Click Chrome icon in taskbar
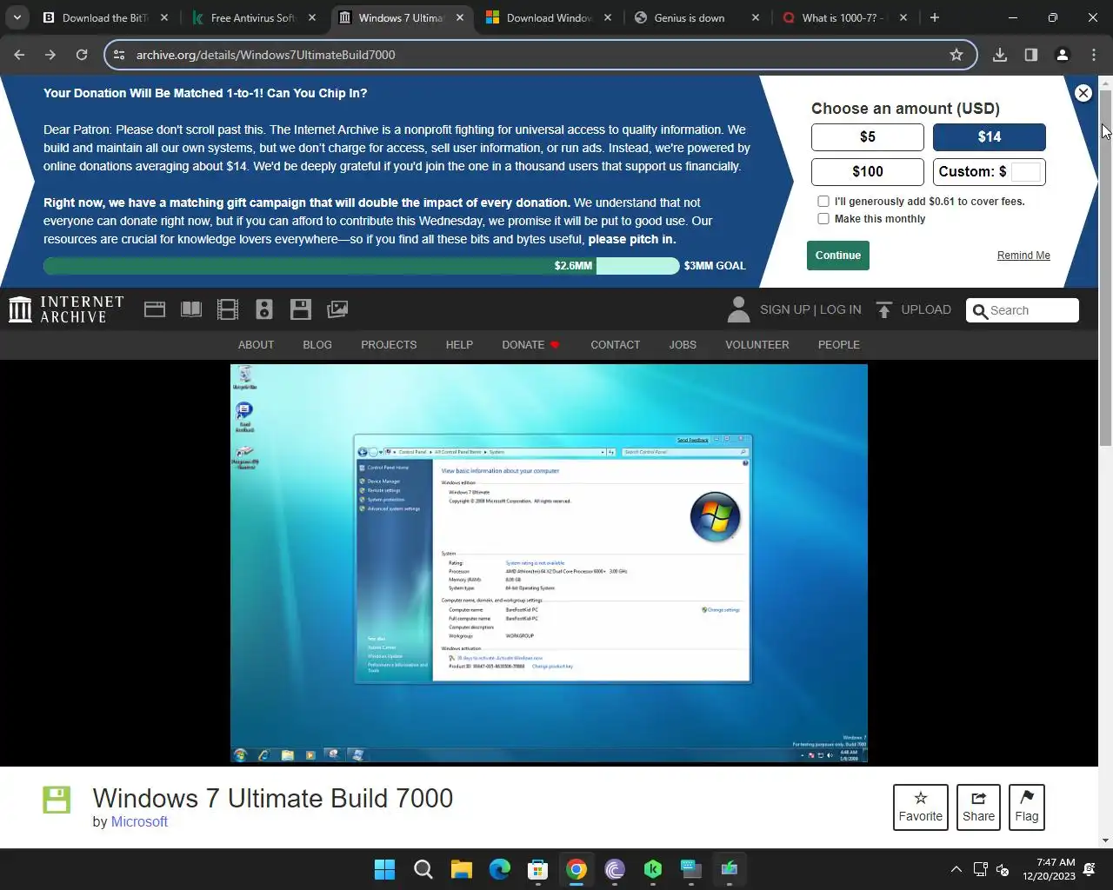Image resolution: width=1113 pixels, height=890 pixels. (576, 869)
